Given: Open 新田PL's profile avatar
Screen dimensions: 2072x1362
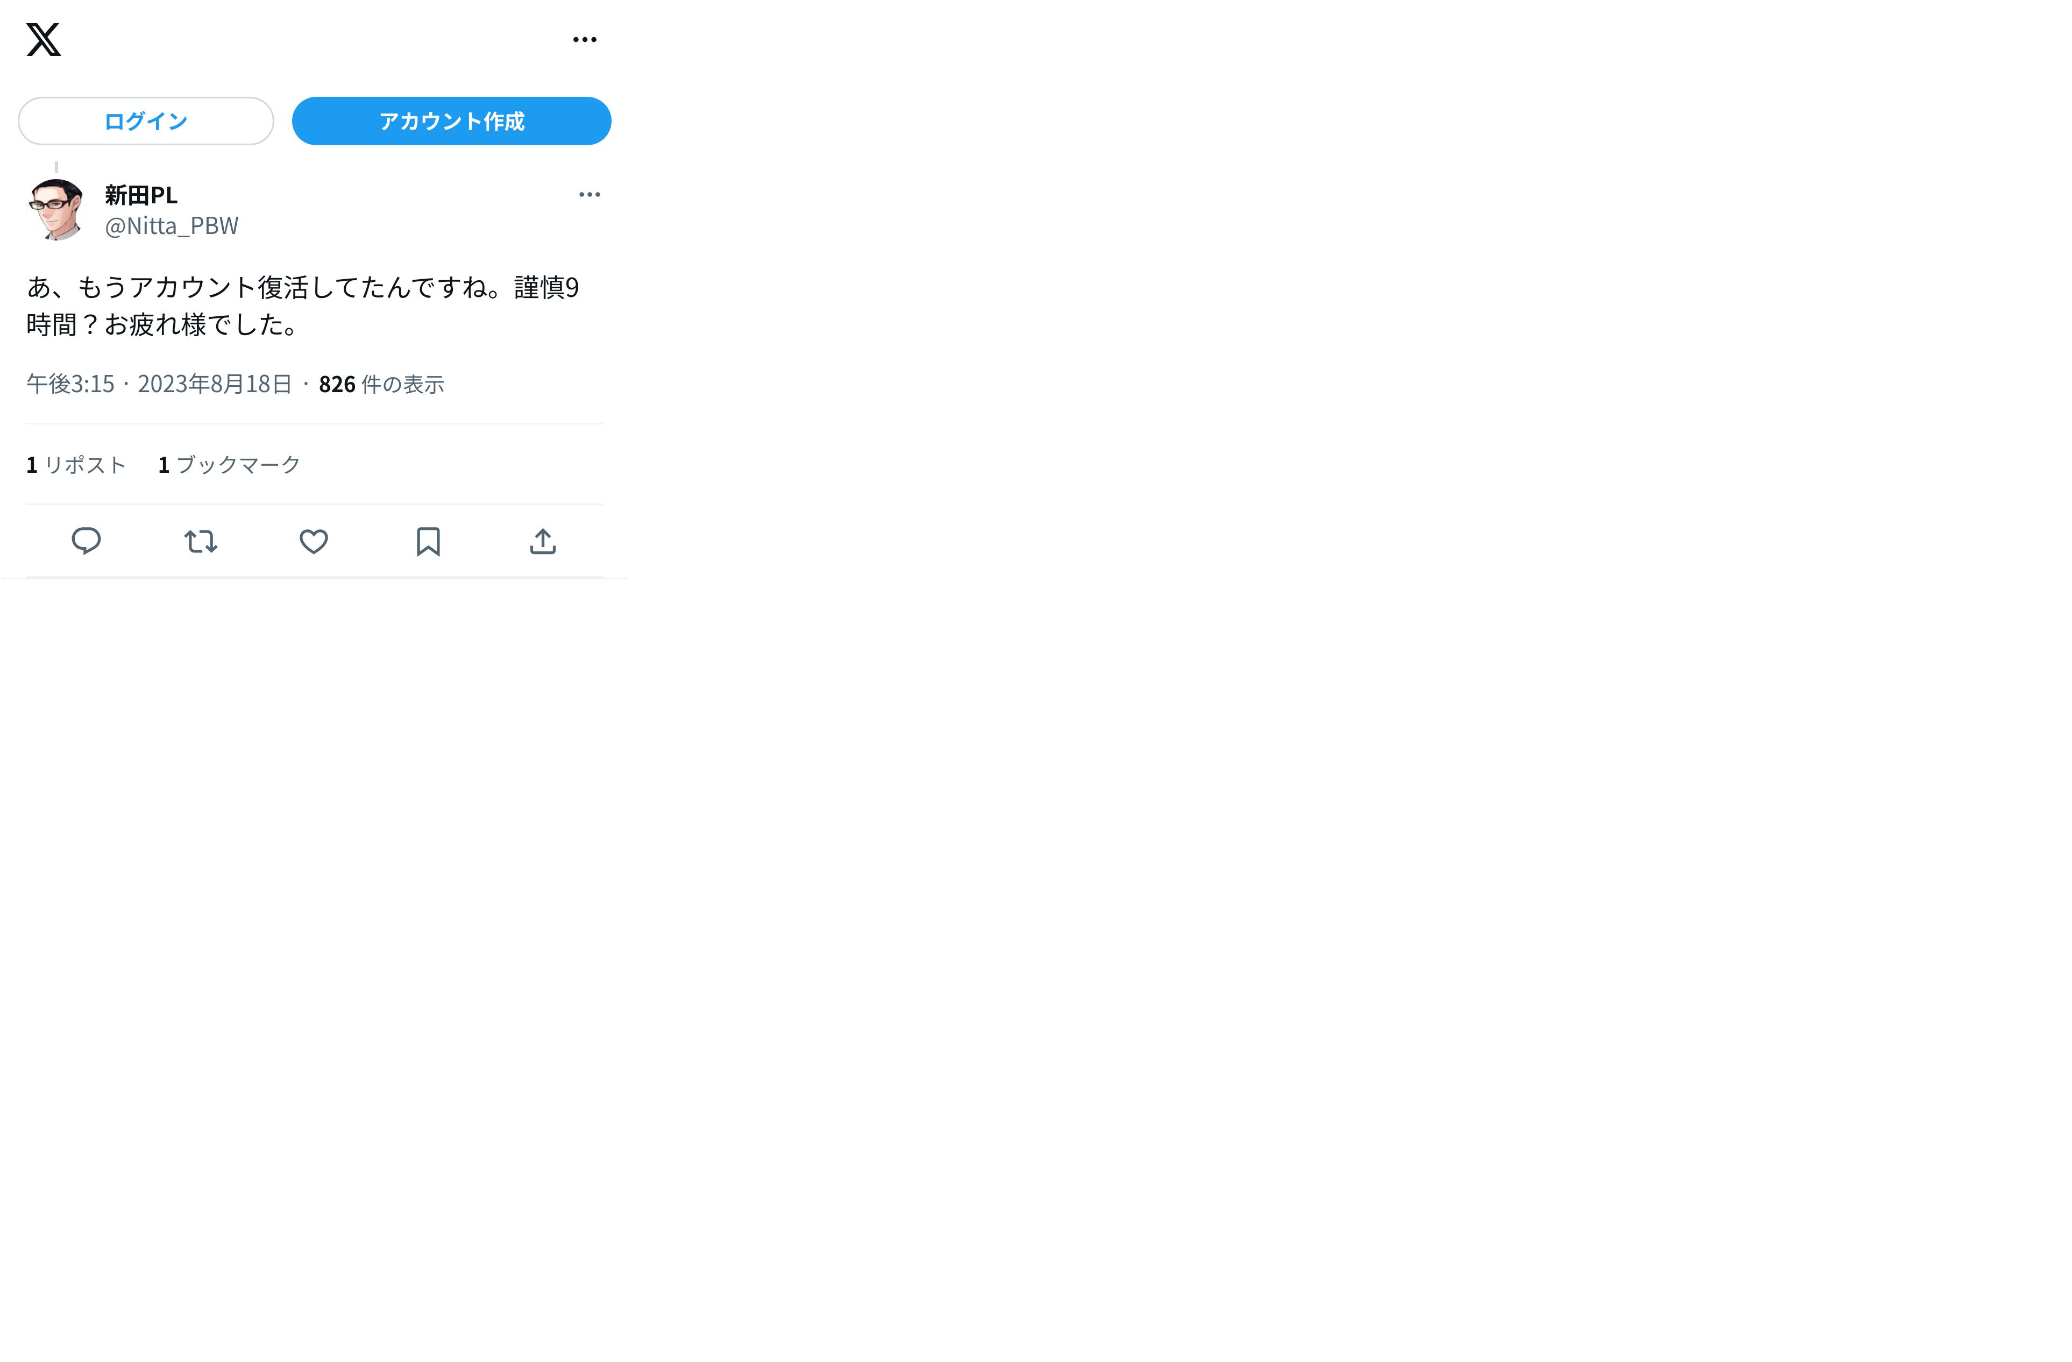Looking at the screenshot, I should pos(56,209).
